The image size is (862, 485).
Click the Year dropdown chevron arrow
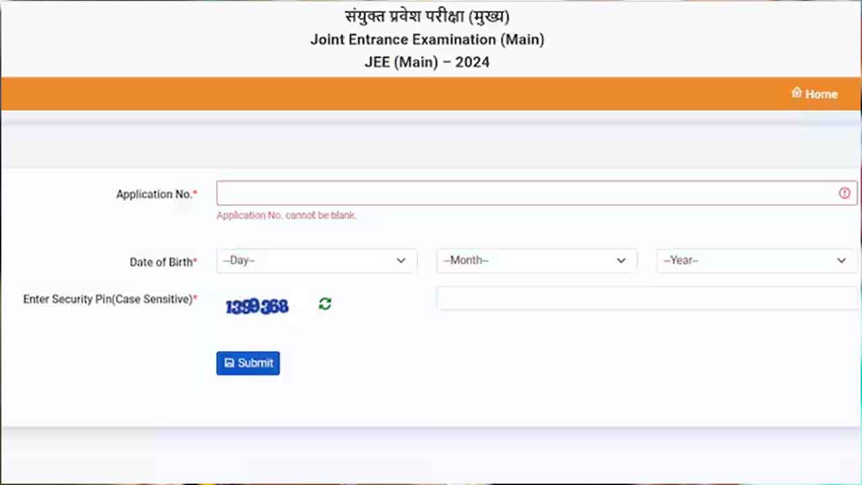click(842, 261)
